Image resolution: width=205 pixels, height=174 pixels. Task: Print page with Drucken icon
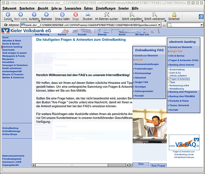point(87,15)
